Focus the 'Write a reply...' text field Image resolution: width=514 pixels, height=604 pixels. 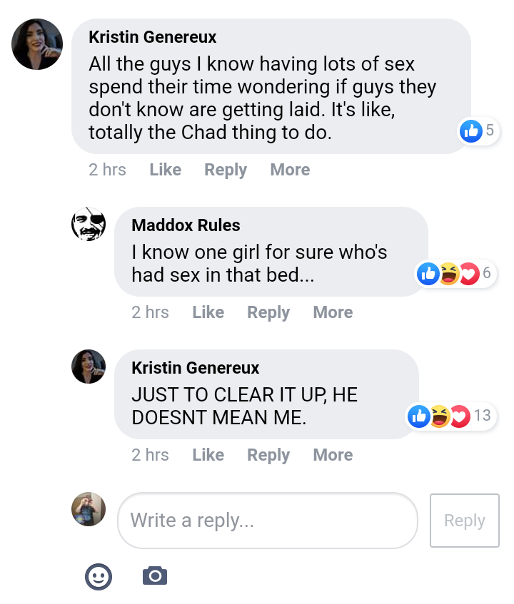[267, 521]
